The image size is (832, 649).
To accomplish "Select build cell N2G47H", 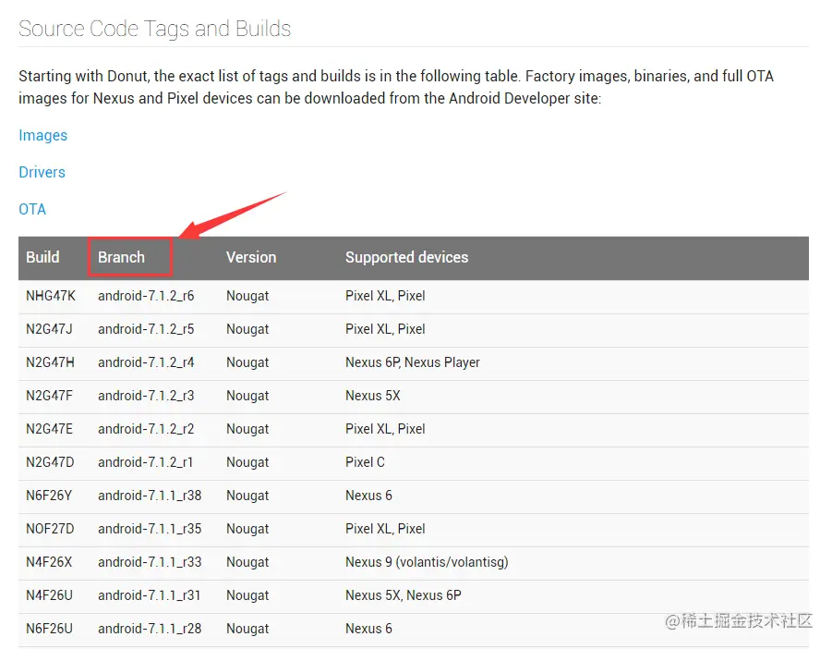I will point(51,362).
